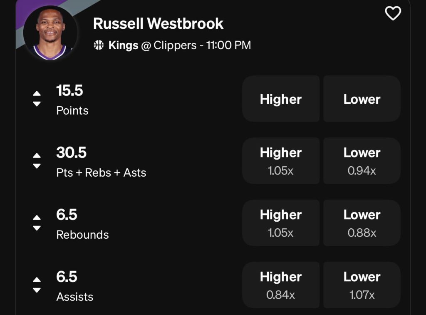Favorite Russell Westbrook with heart icon

coord(393,14)
